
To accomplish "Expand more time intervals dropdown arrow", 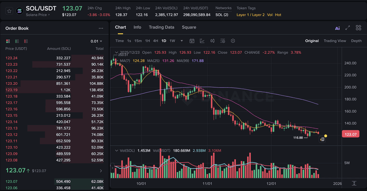I will (181, 41).
